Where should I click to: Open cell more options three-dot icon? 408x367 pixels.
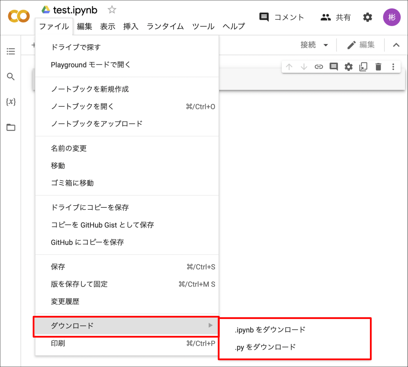click(393, 67)
